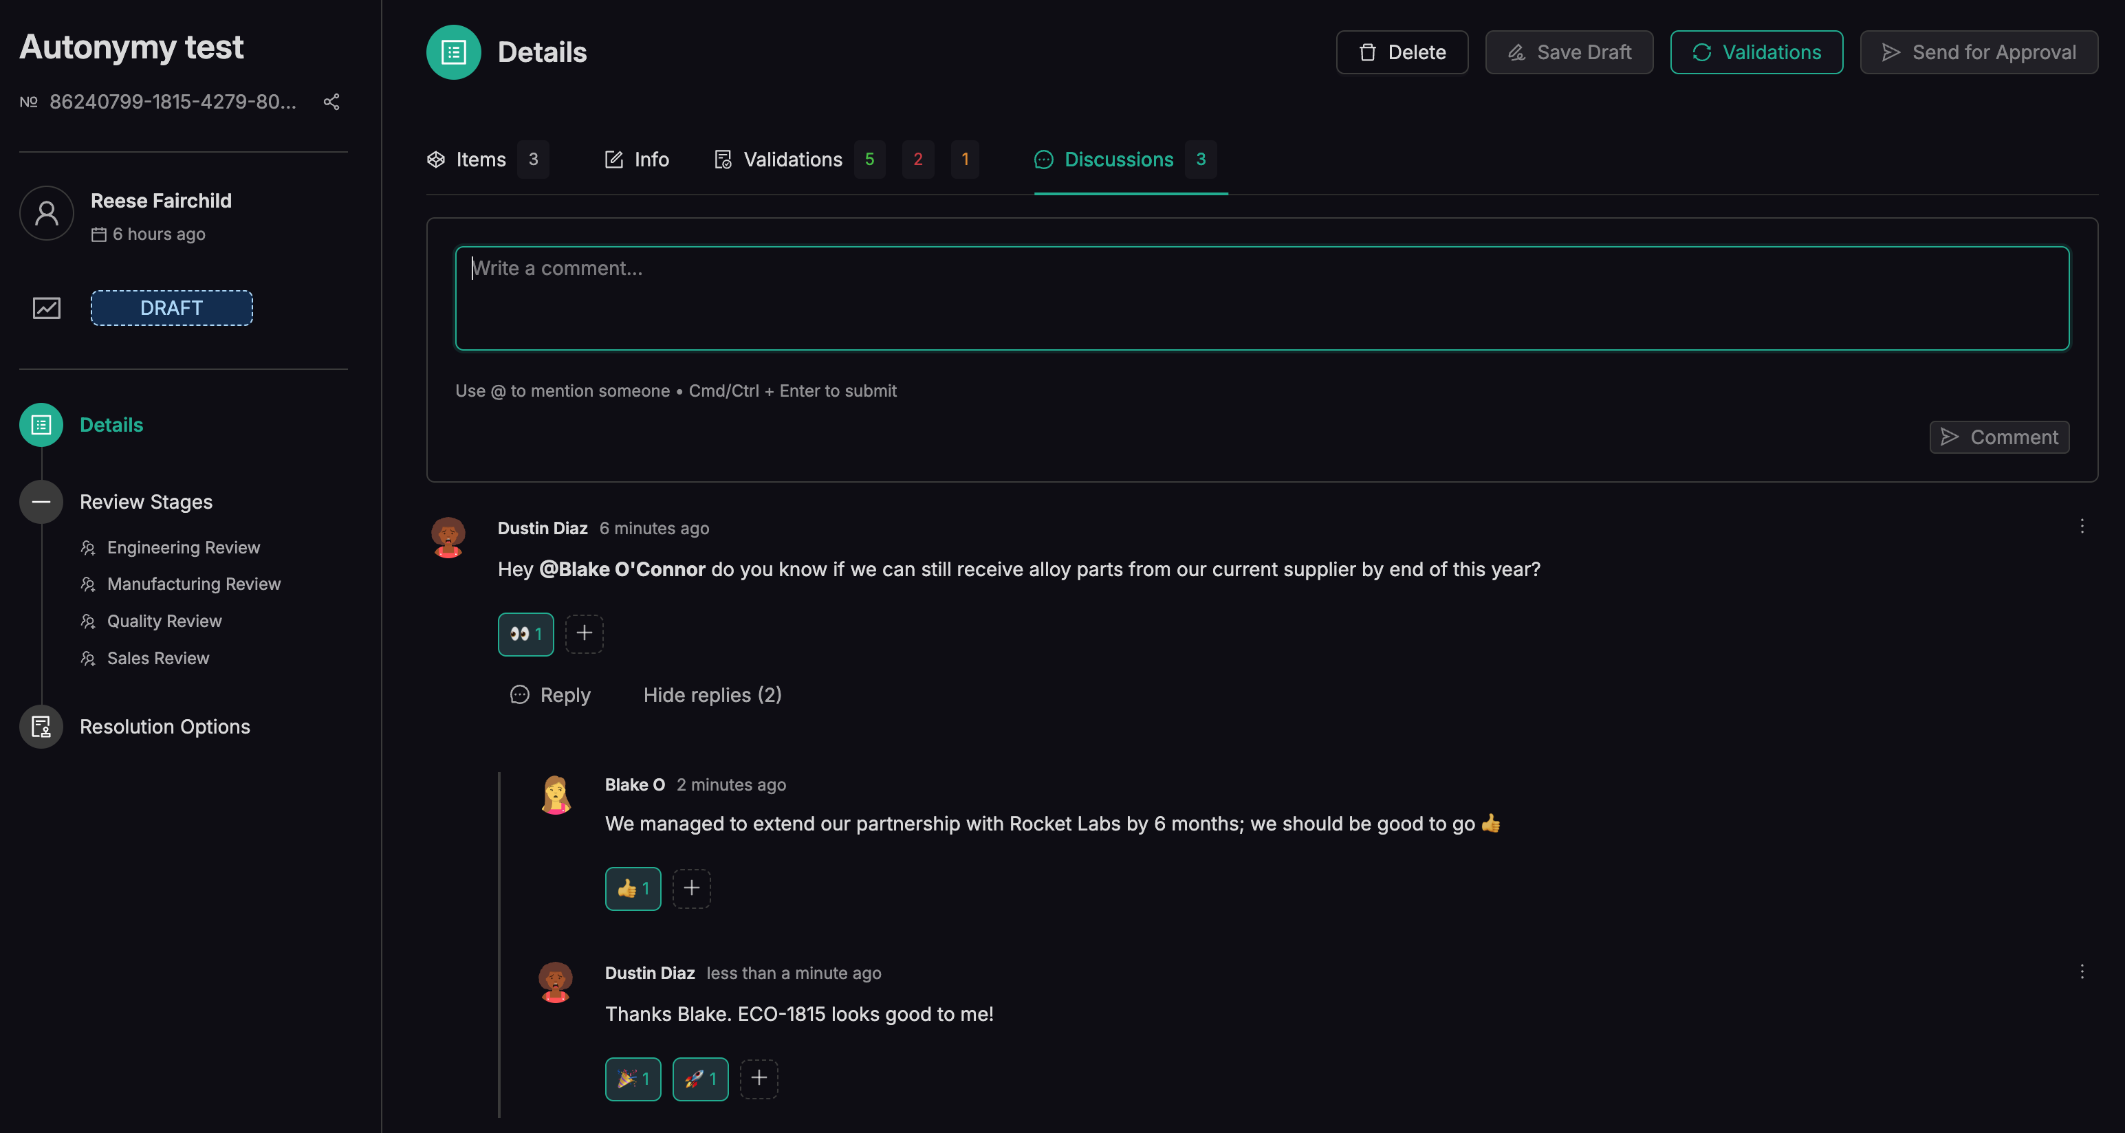The width and height of the screenshot is (2125, 1133).
Task: Click the Send for Approval button
Action: click(x=1978, y=53)
